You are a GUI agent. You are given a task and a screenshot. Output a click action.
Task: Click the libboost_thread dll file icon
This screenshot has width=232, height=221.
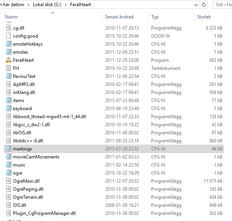(x=8, y=117)
